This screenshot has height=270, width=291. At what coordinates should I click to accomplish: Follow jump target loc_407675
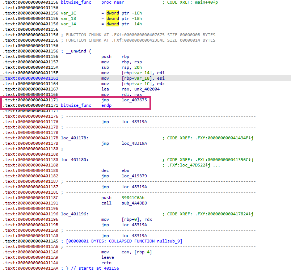pyautogui.click(x=134, y=100)
